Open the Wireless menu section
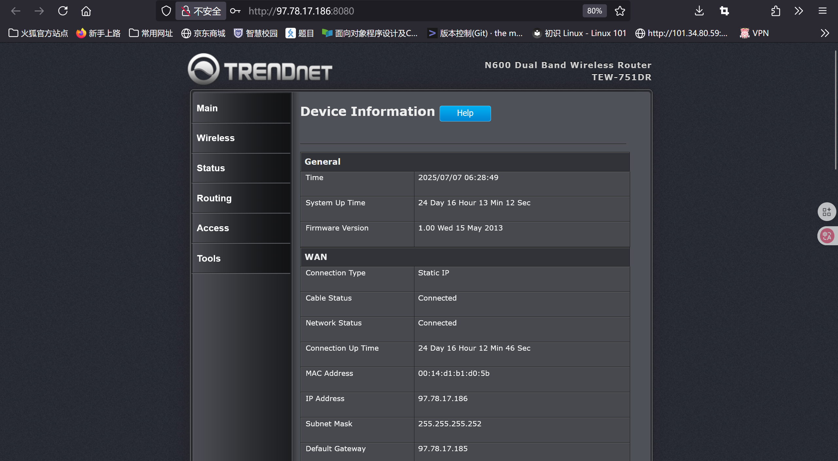Screen dimensions: 838x461 [x=242, y=138]
